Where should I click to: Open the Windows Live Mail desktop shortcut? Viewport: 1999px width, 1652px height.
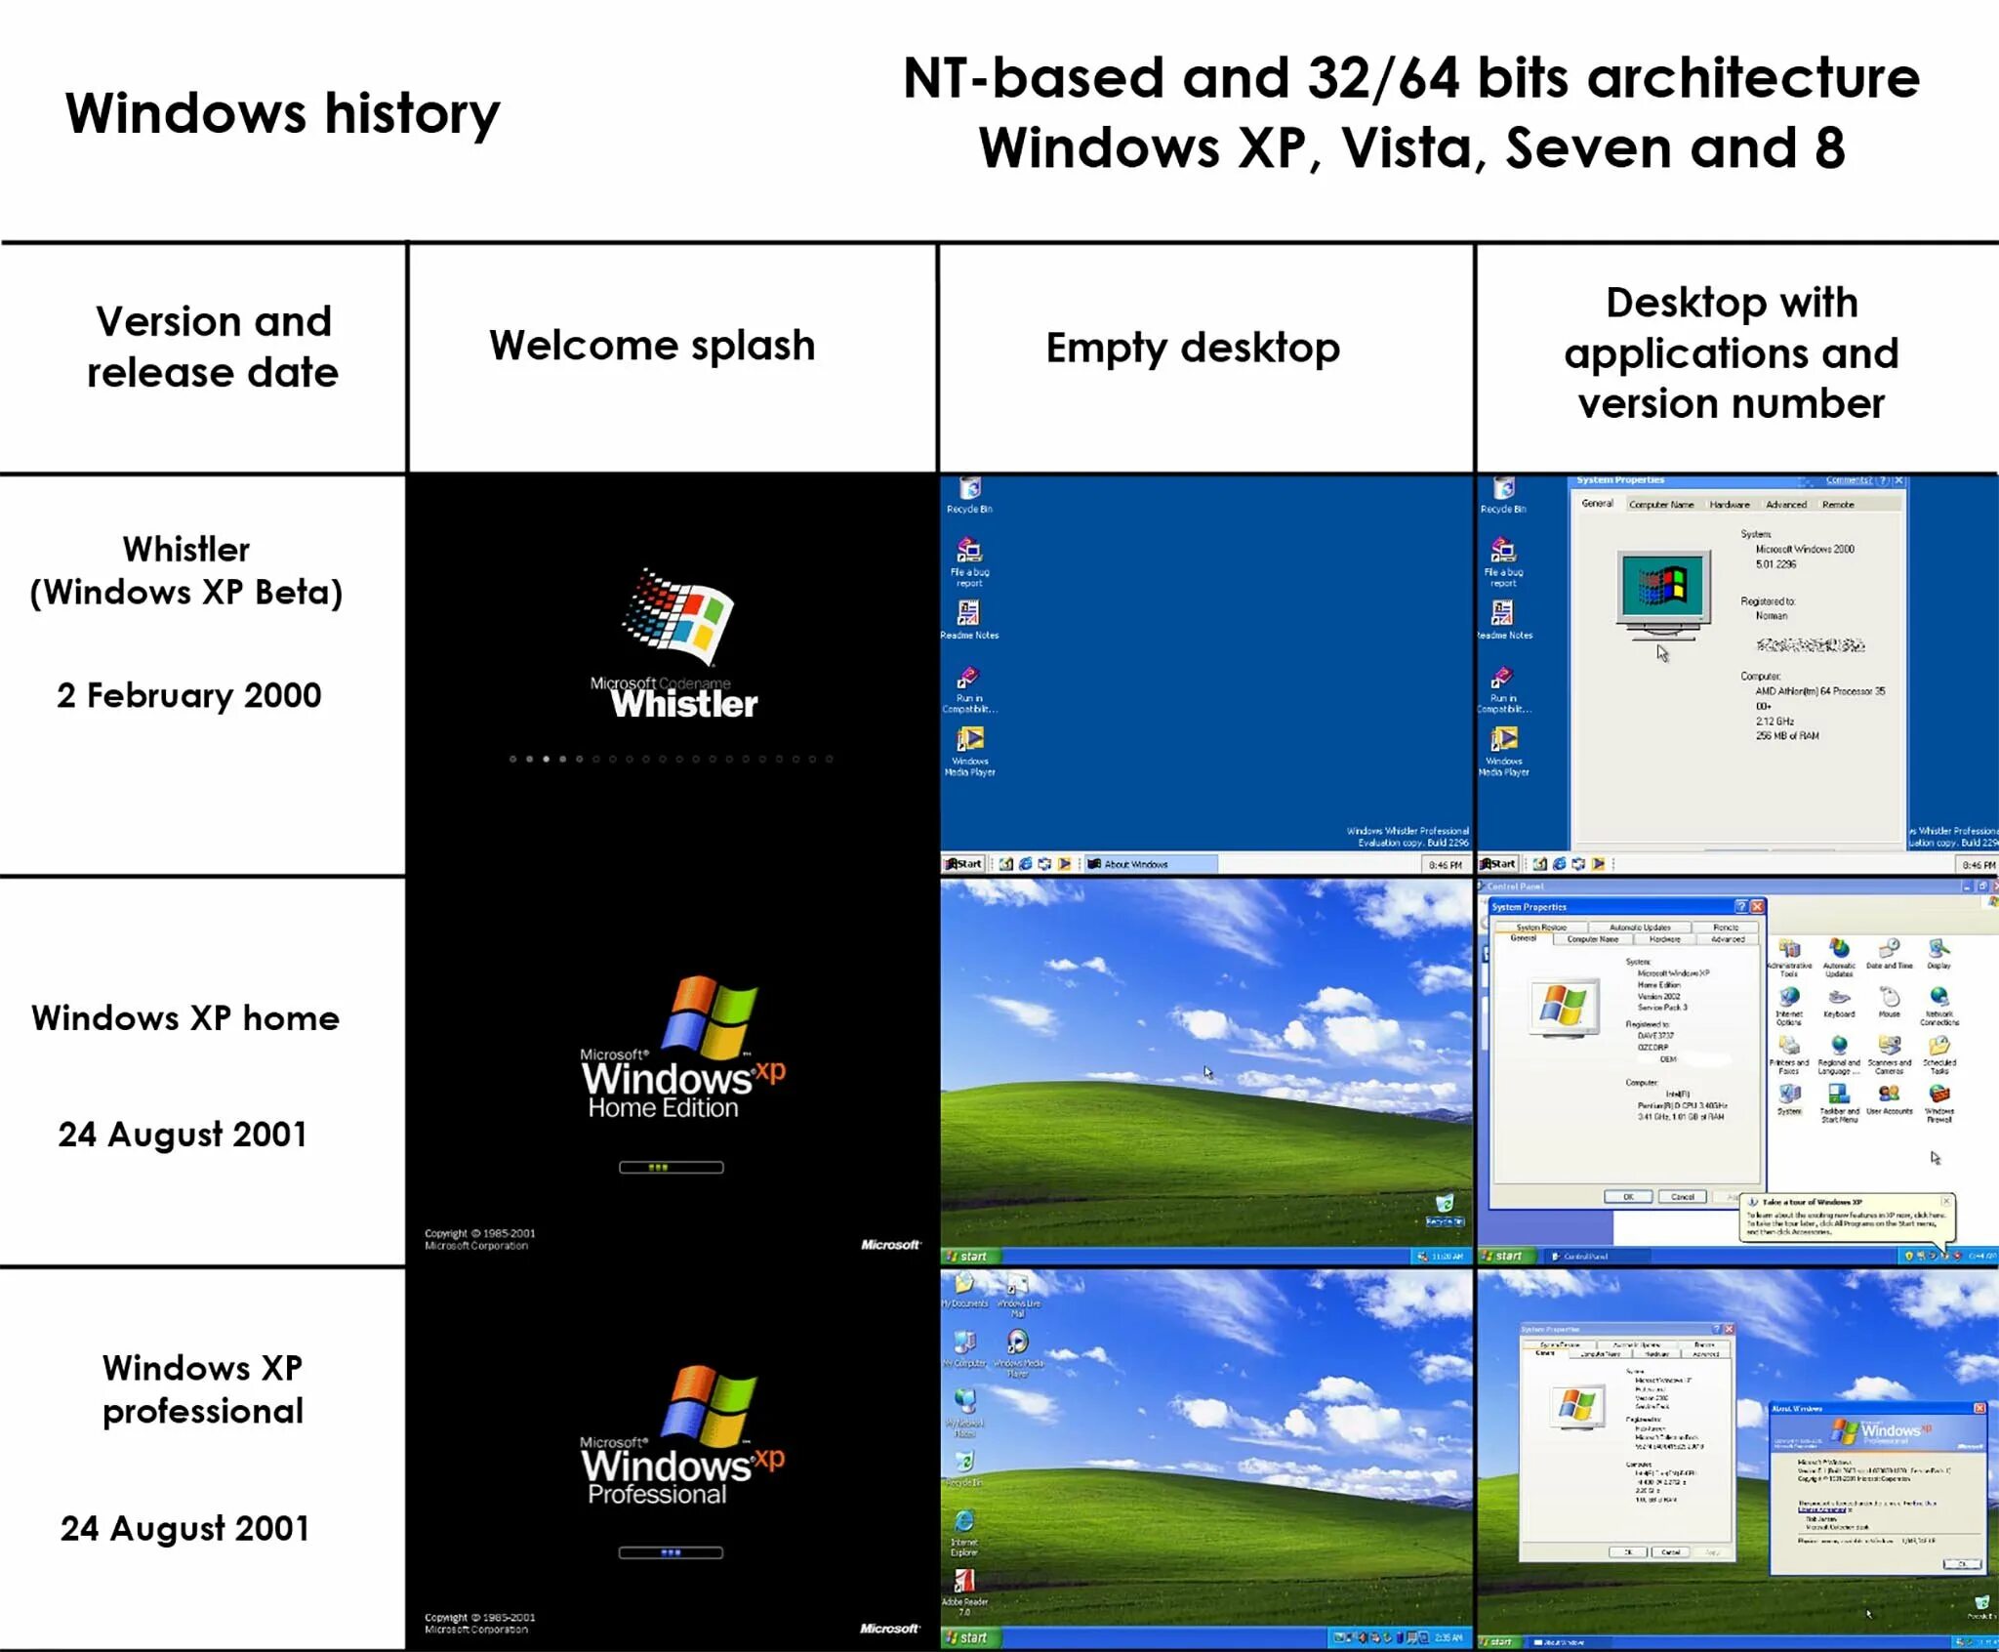(1017, 1286)
